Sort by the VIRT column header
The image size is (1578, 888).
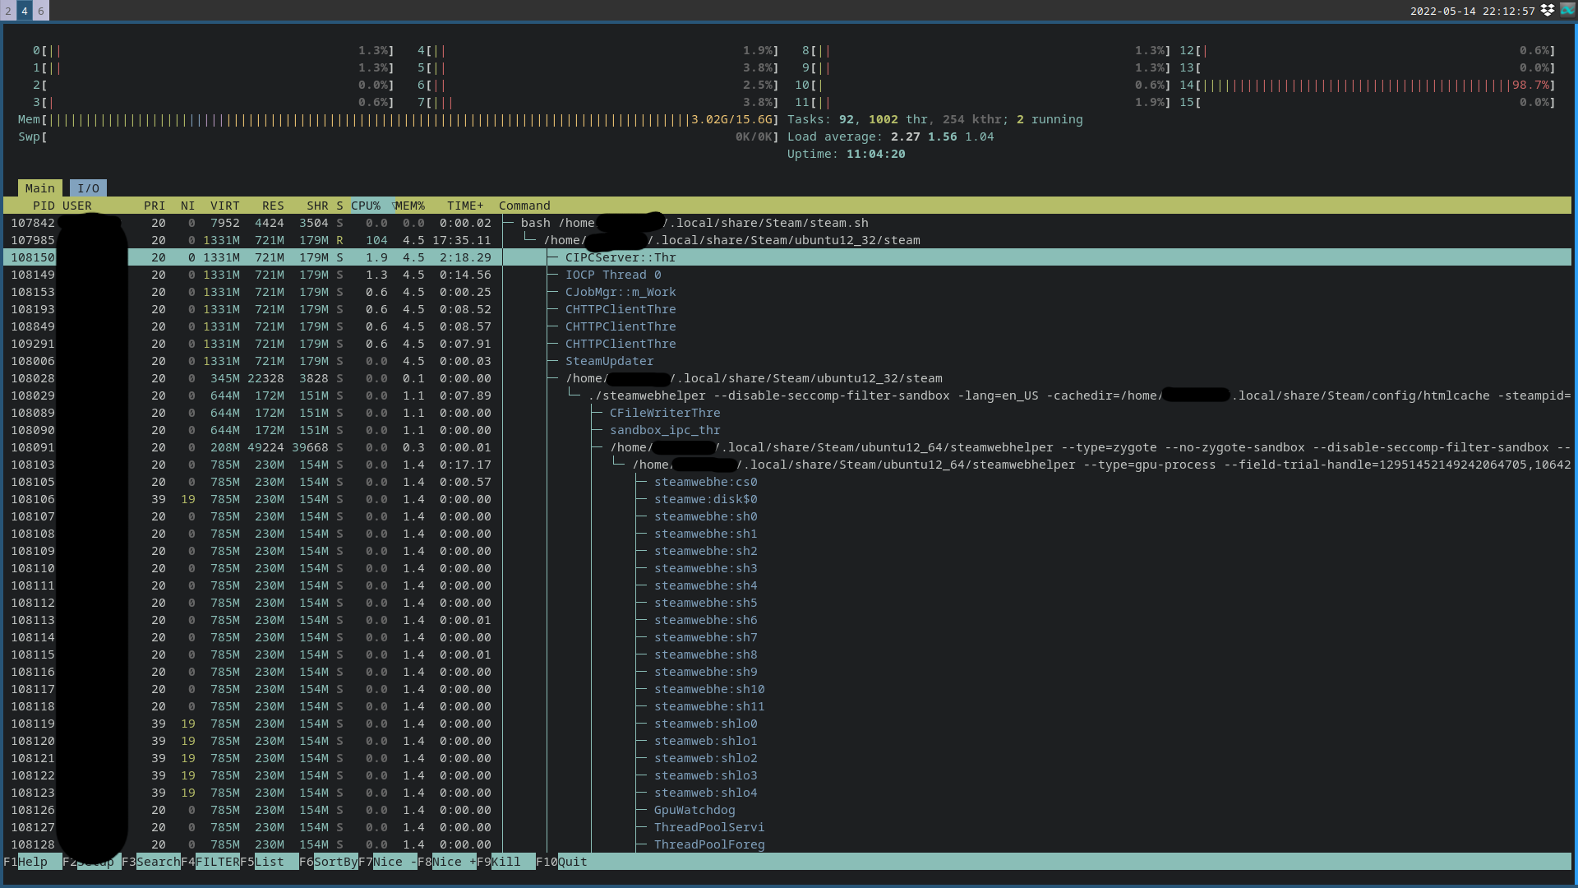pyautogui.click(x=224, y=206)
